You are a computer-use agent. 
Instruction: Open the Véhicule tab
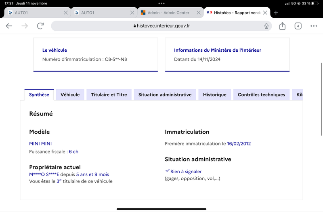coord(70,95)
